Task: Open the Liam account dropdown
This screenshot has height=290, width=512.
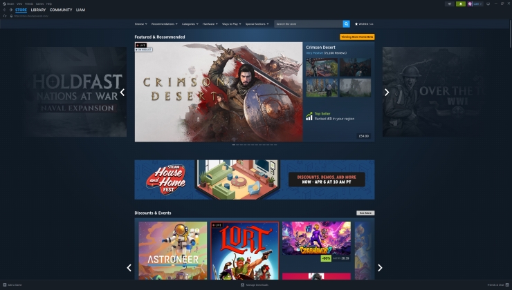Action: (x=477, y=4)
